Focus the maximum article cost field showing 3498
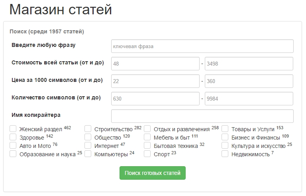This screenshot has height=196, width=306. [x=249, y=64]
